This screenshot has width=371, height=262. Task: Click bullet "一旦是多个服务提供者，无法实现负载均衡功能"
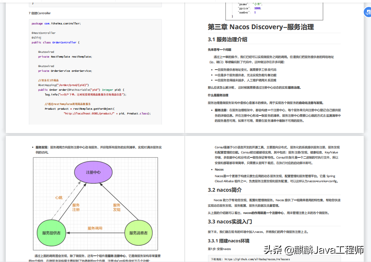coord(245,75)
